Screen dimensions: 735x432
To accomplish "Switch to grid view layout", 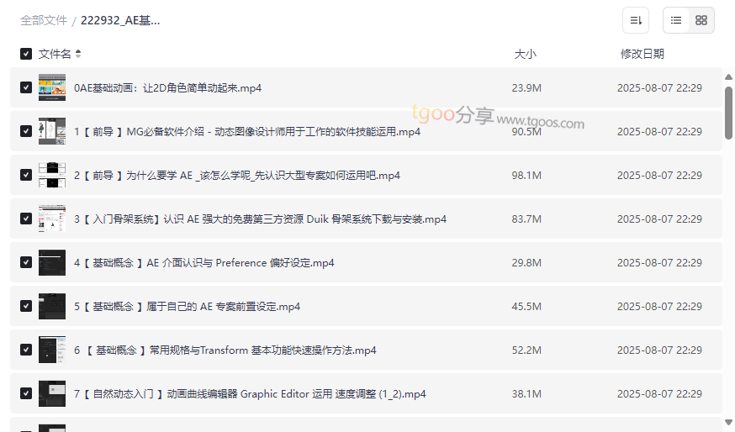I will [701, 20].
